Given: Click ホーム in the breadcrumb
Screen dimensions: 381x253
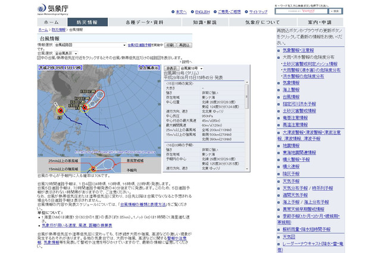Looking at the screenshot, I should pyautogui.click(x=43, y=30).
